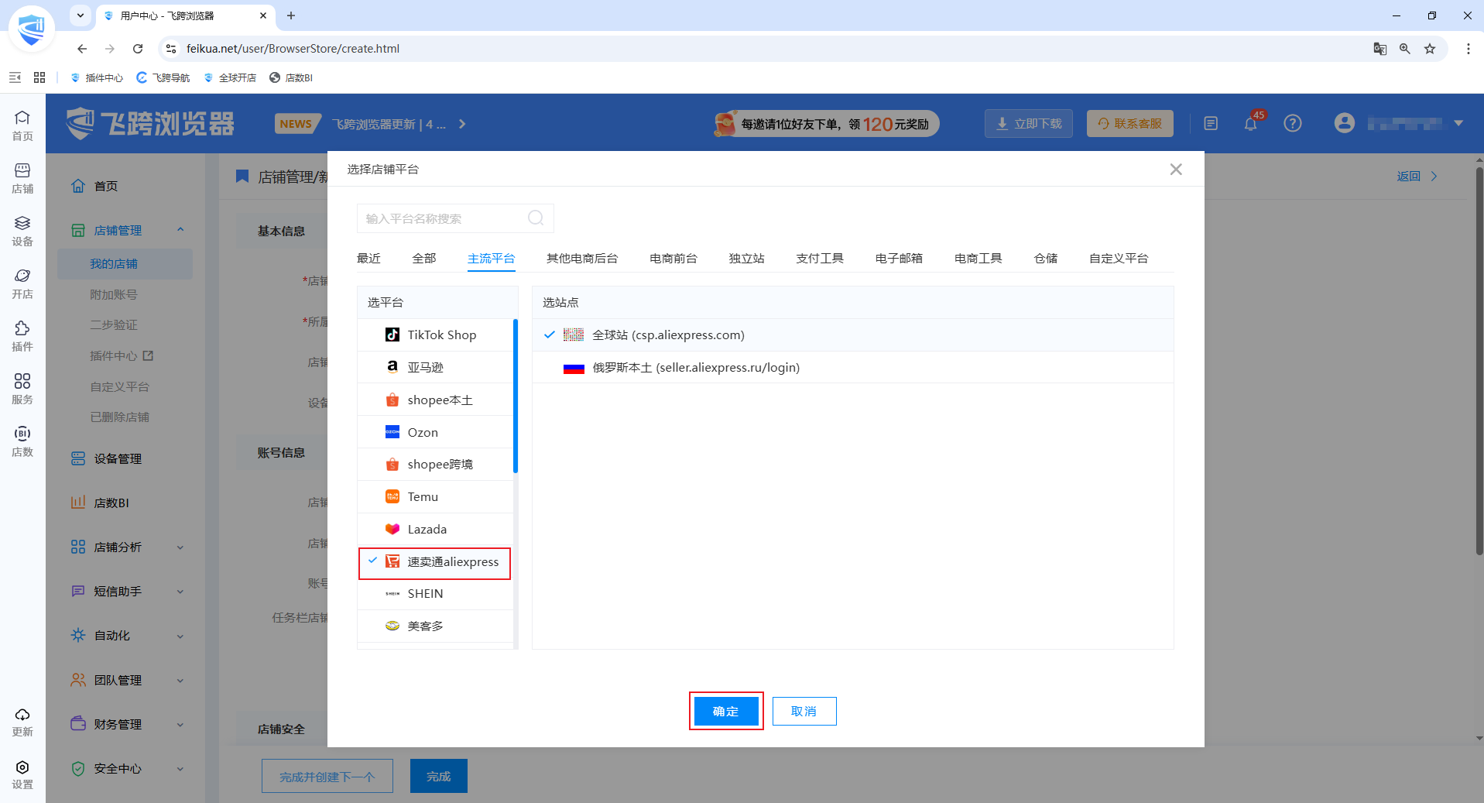The height and width of the screenshot is (803, 1484).
Task: Click the 立即下载 download button
Action: tap(1029, 123)
